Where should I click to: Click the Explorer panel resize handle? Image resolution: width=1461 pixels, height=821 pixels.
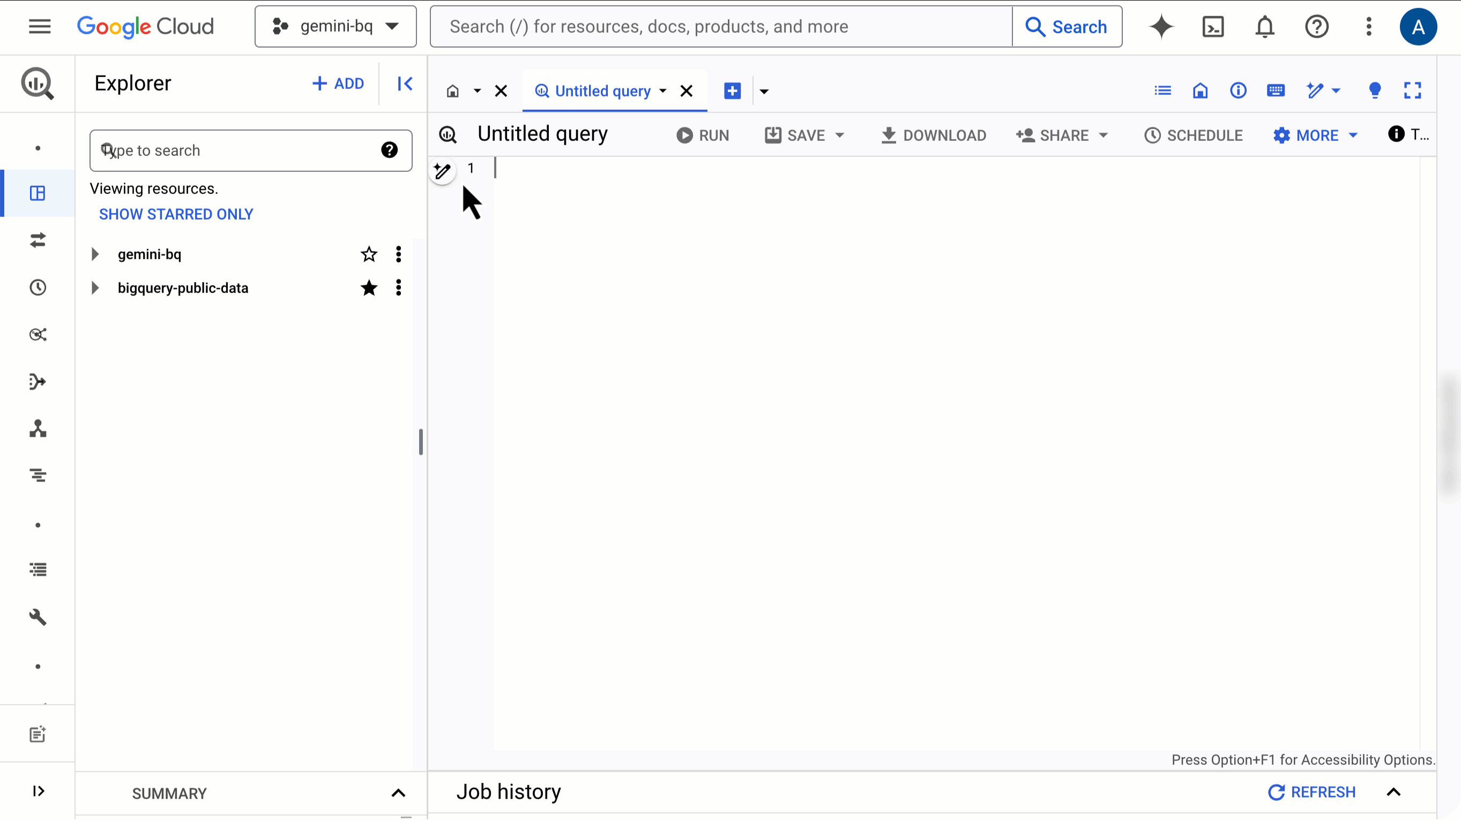click(x=421, y=442)
